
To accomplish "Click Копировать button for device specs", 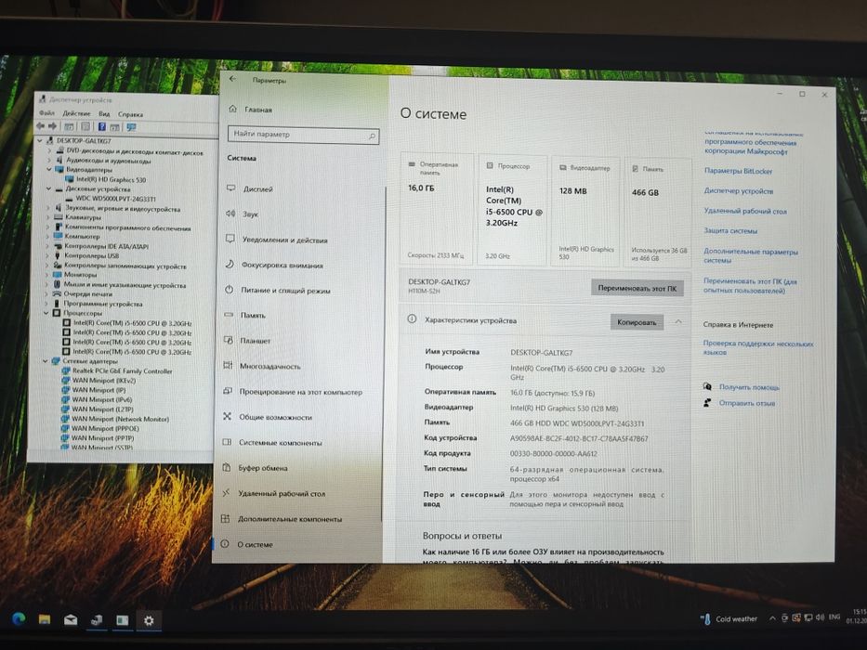I will coord(637,322).
